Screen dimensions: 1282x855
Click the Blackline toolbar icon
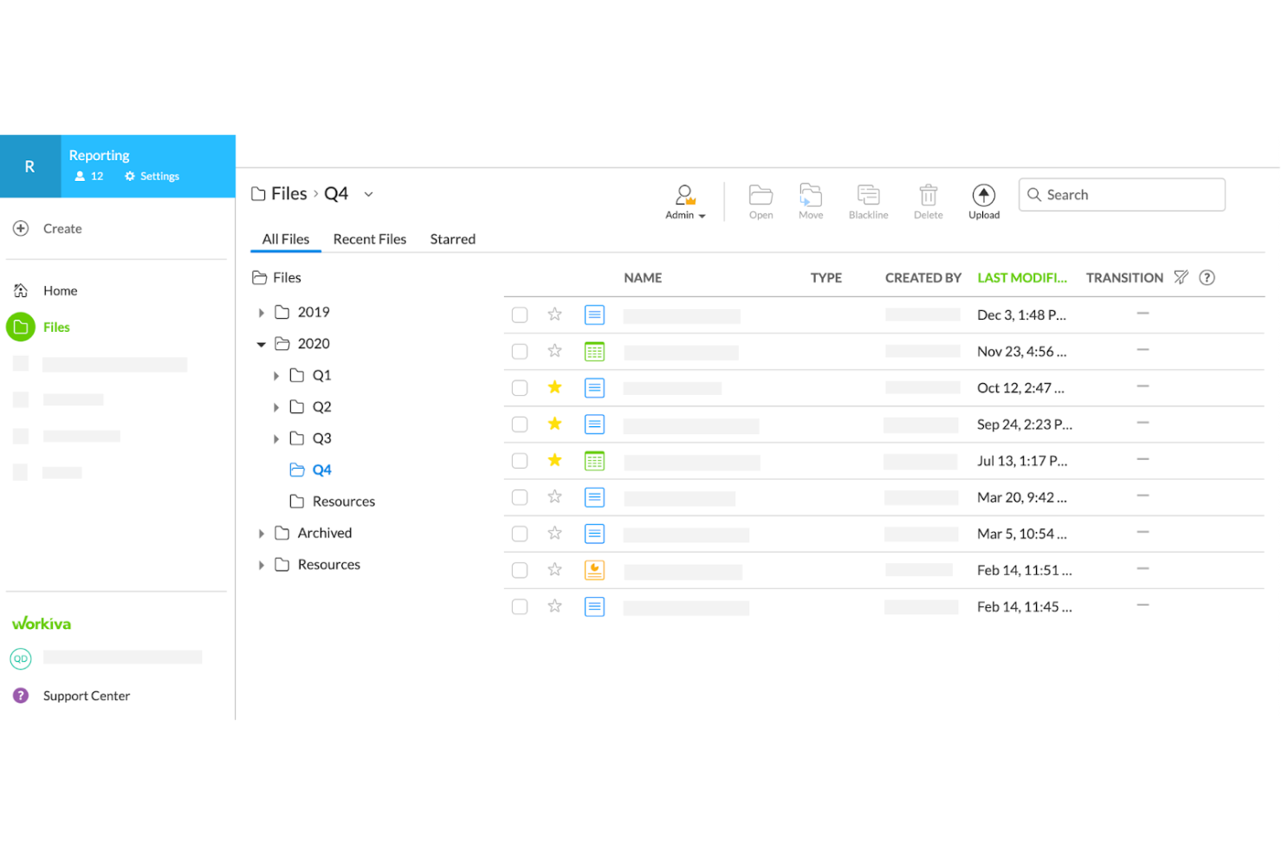pyautogui.click(x=868, y=195)
